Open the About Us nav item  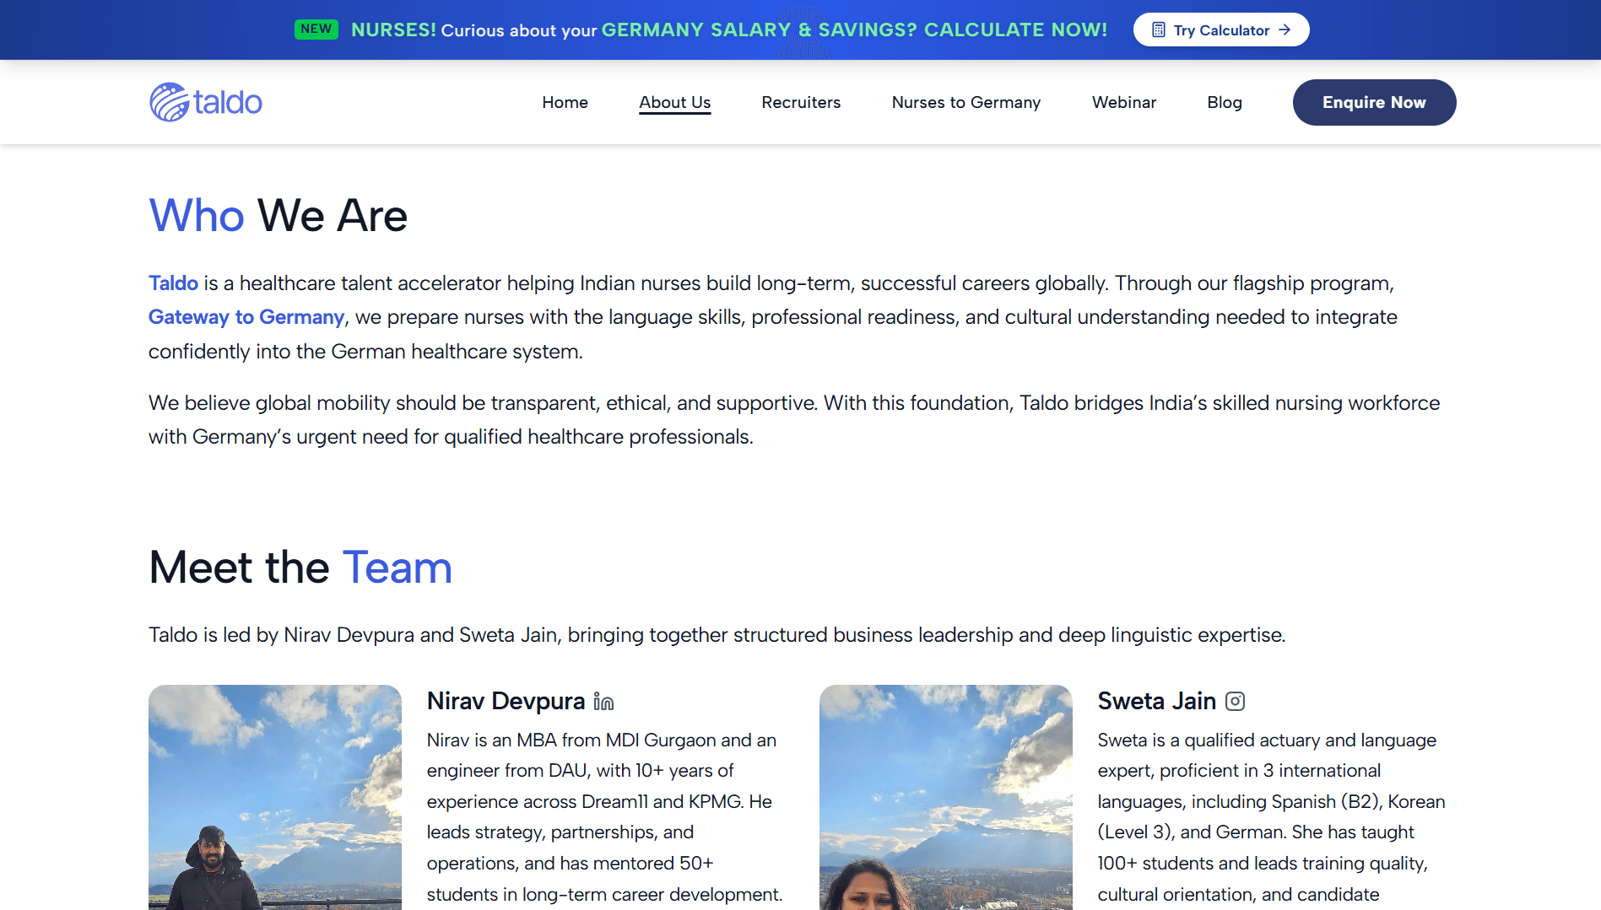[675, 102]
